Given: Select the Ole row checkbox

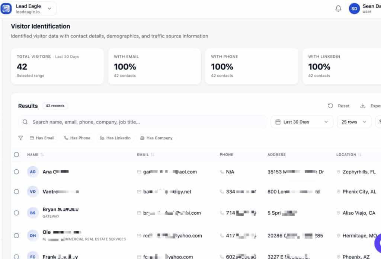Looking at the screenshot, I should 16,236.
